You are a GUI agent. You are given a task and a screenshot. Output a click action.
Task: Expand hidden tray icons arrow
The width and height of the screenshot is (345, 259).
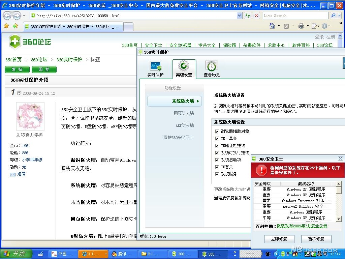click(x=276, y=254)
